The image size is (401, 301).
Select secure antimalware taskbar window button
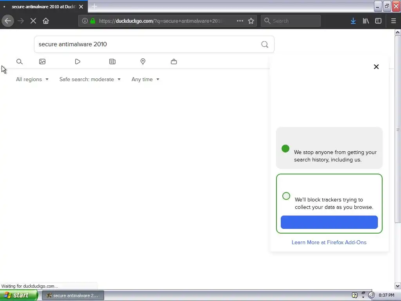(x=73, y=296)
